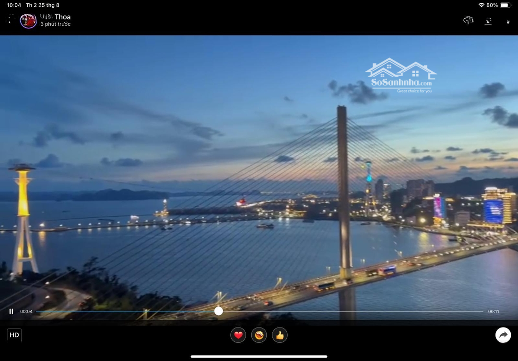The height and width of the screenshot is (361, 518).
Task: Tap the back arrow in the top-left corner
Action: (11, 20)
